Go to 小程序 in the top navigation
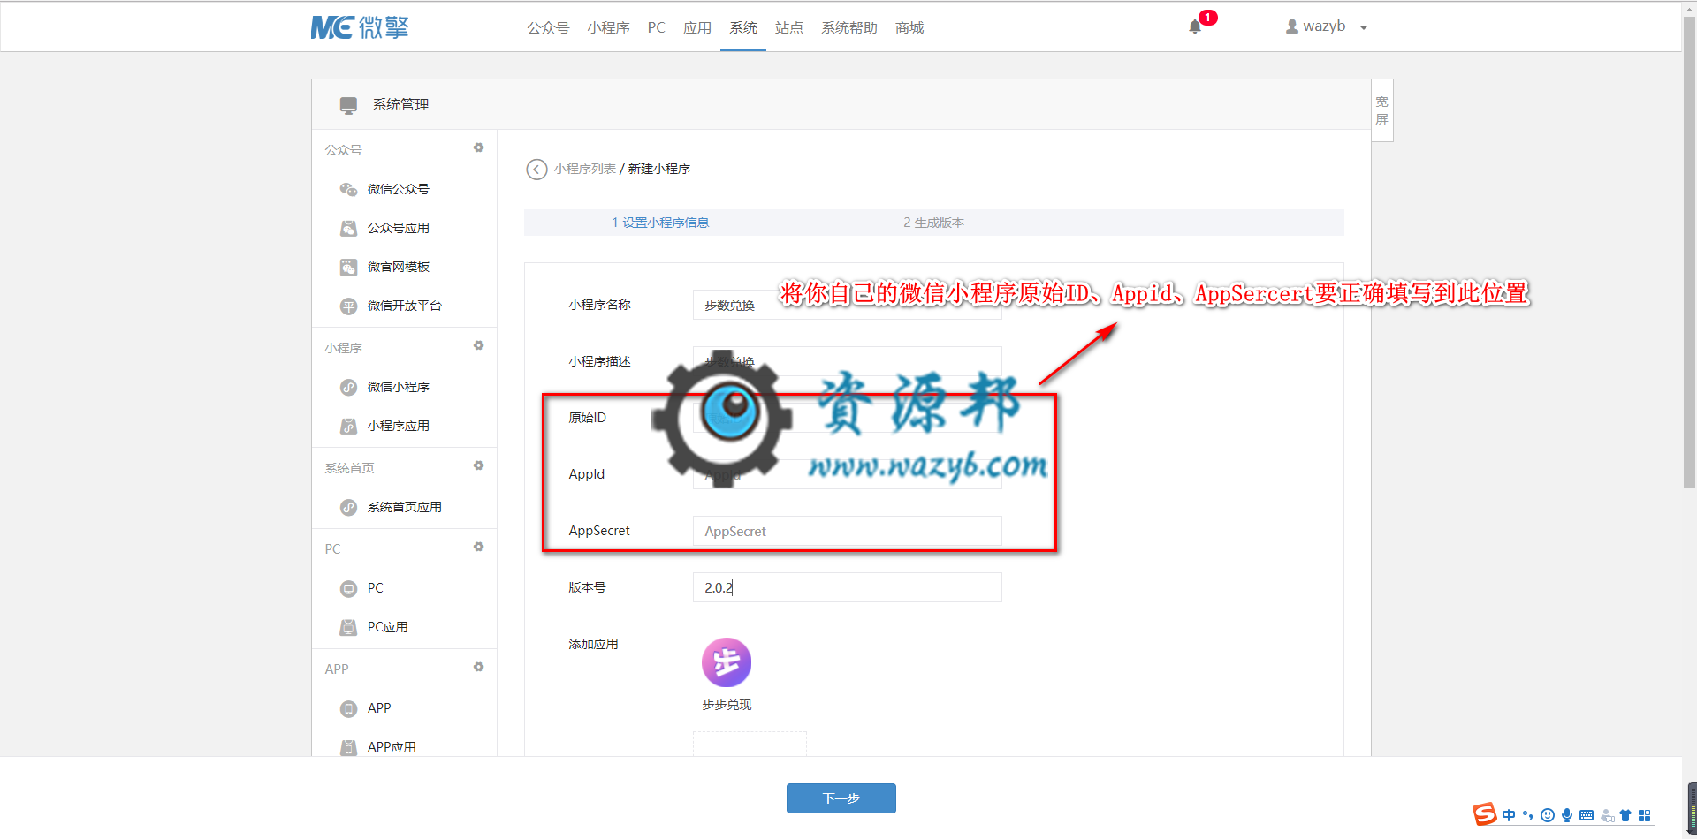 pos(608,28)
